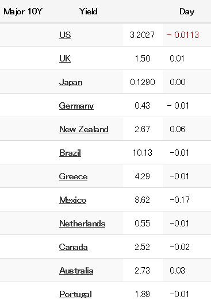The width and height of the screenshot is (211, 308).
Task: Click the Day column header
Action: pyautogui.click(x=187, y=11)
